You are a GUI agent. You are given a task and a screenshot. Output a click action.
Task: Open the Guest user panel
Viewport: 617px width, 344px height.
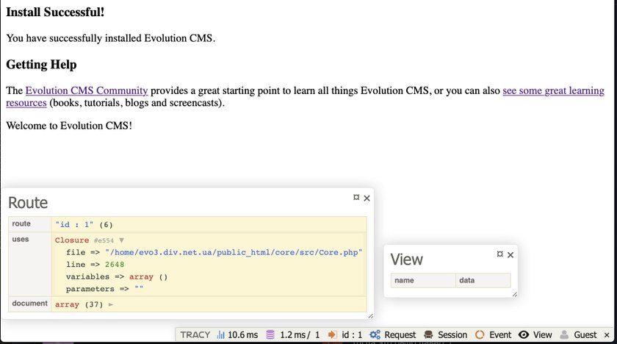tap(578, 335)
